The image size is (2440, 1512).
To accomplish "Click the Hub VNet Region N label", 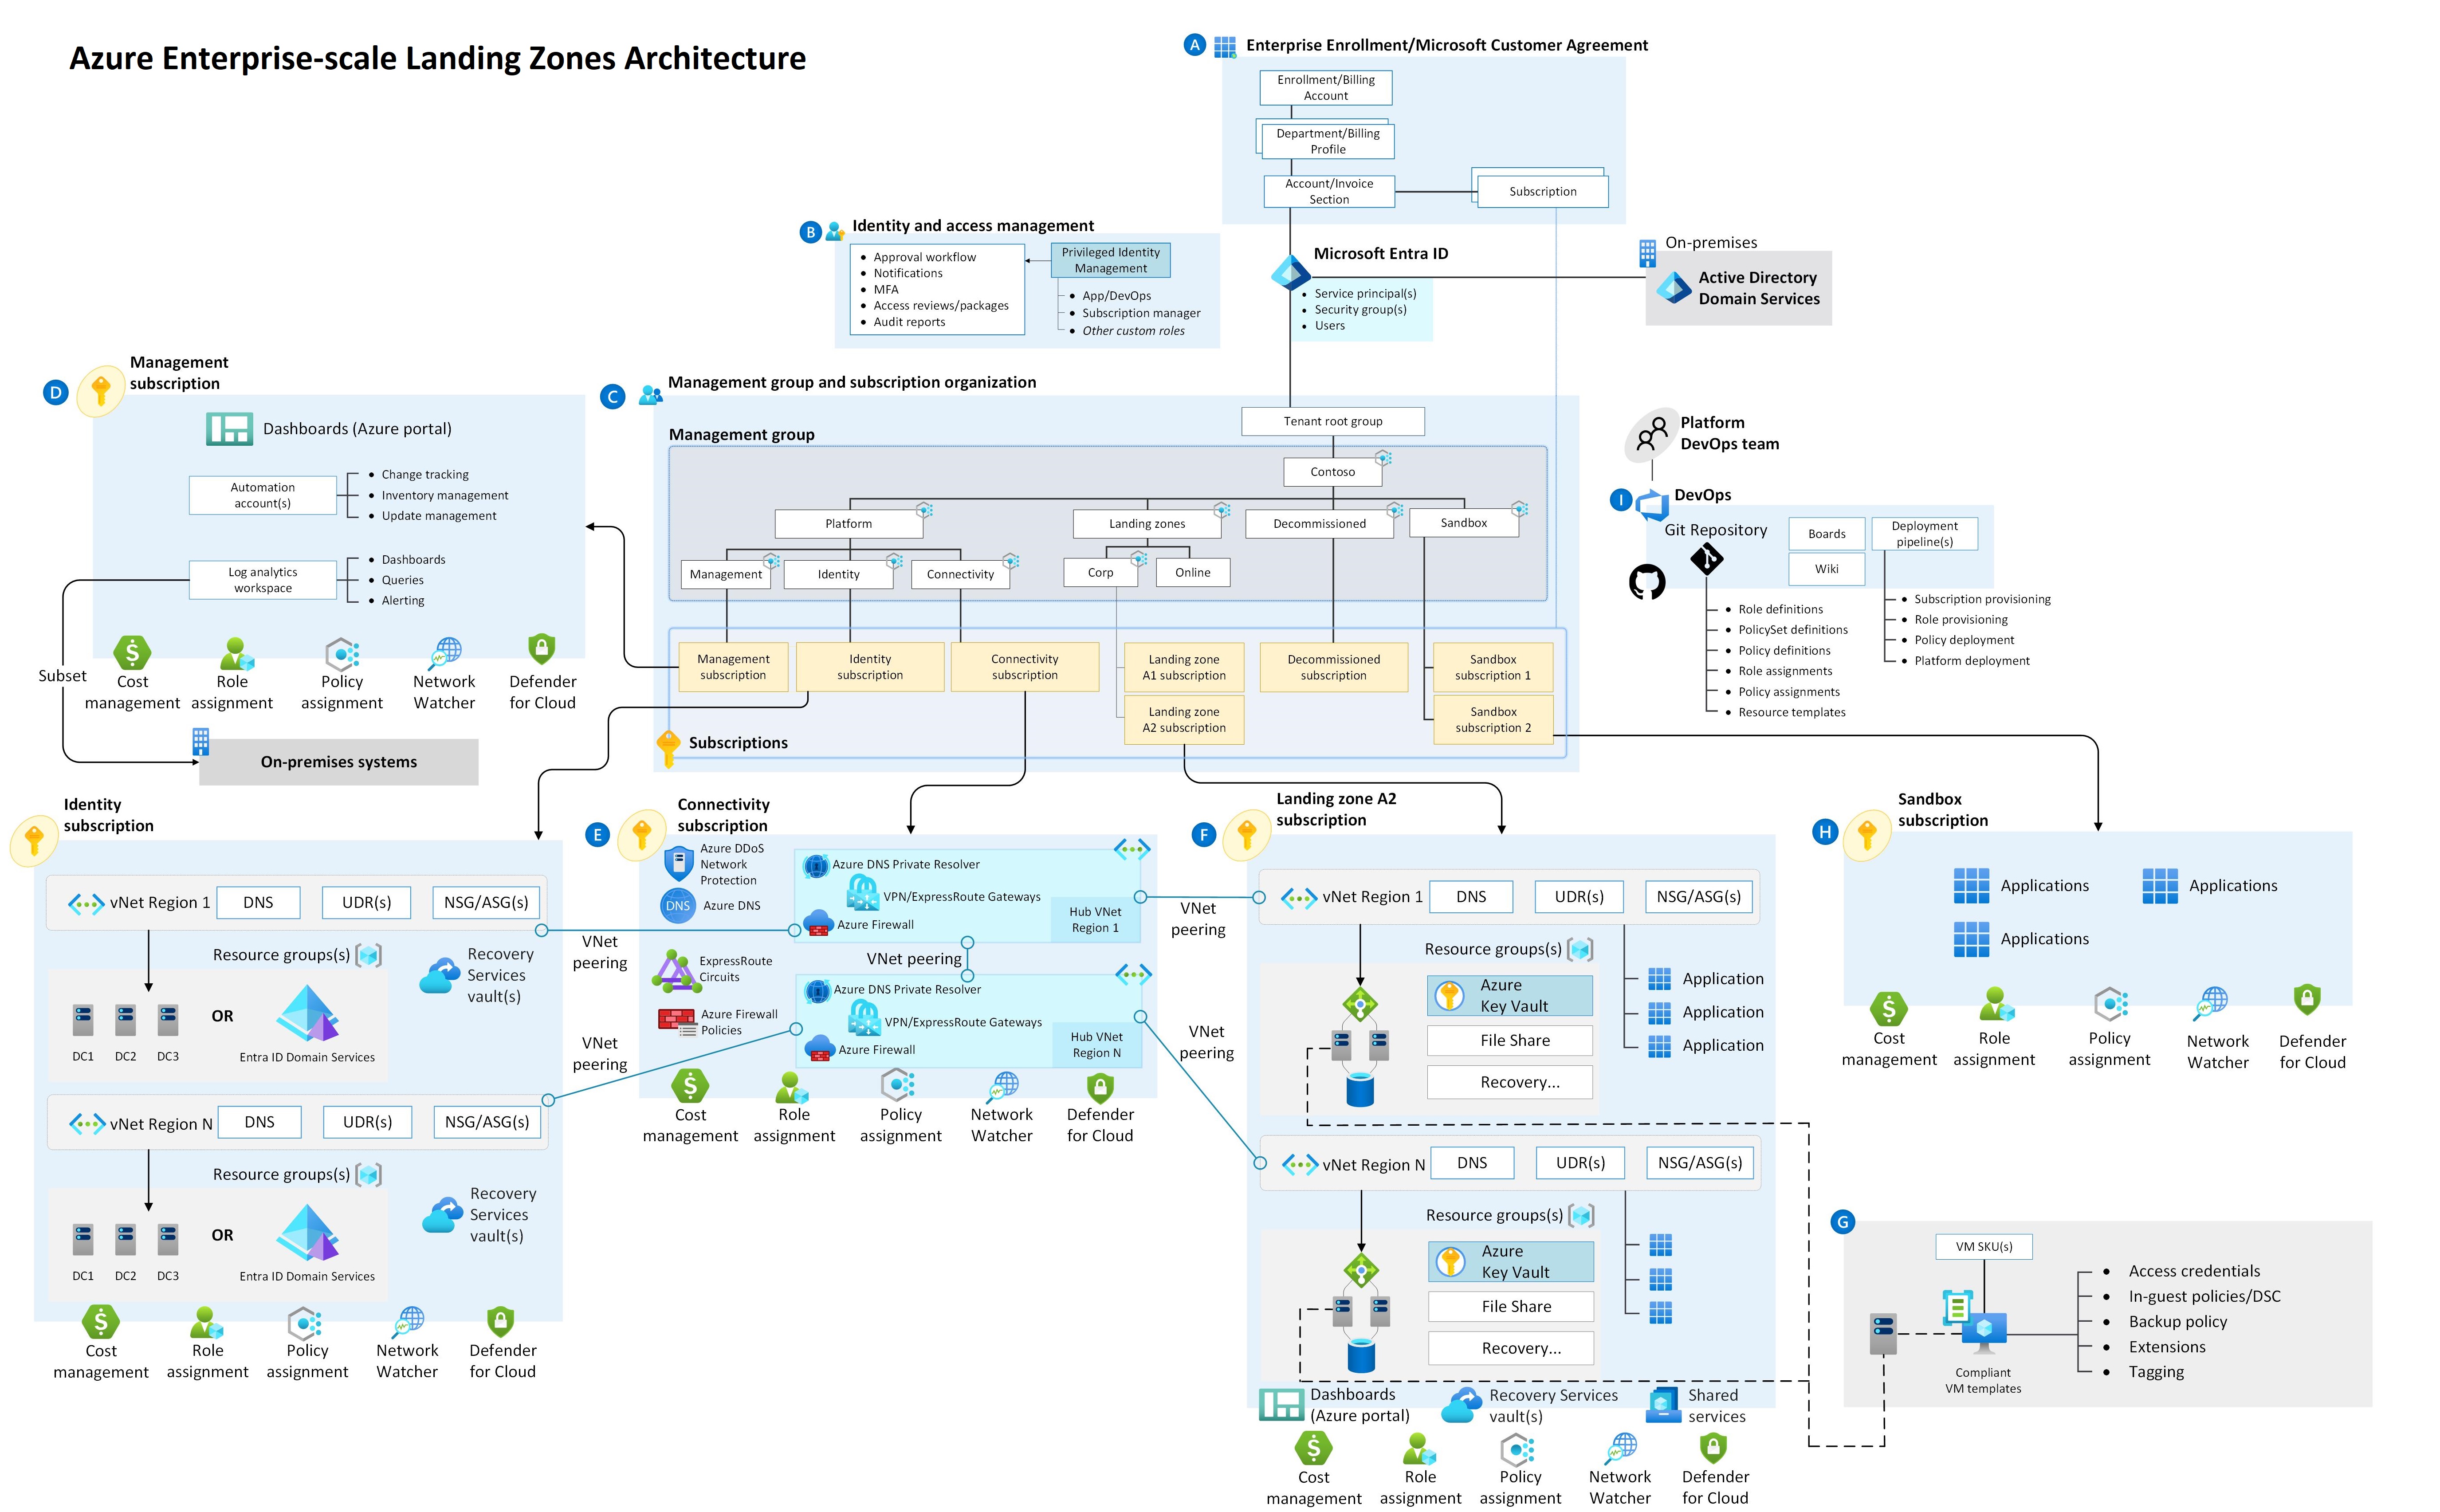I will [1096, 1045].
